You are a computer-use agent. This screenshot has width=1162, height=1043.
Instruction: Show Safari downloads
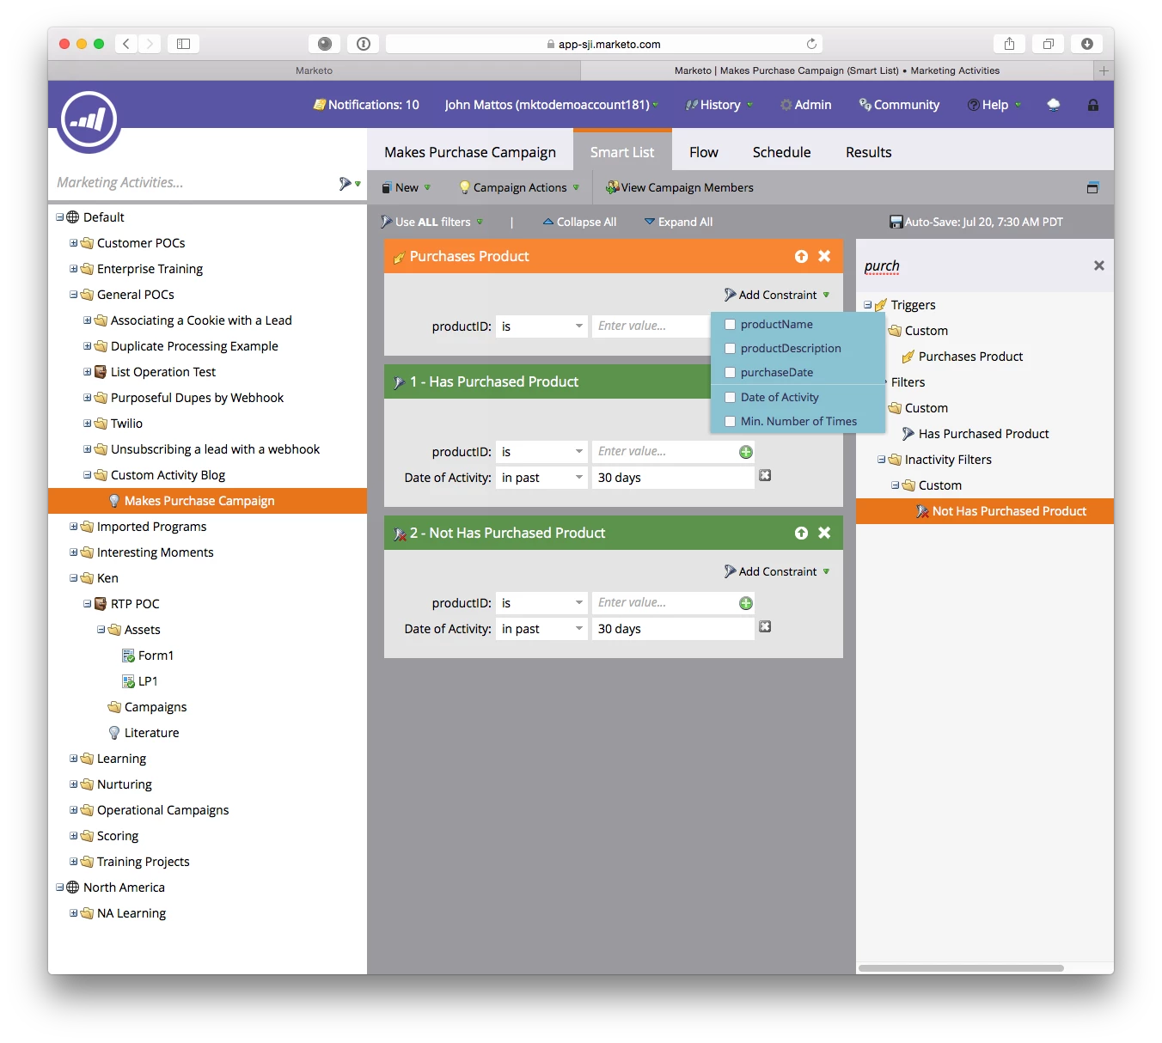1087,44
